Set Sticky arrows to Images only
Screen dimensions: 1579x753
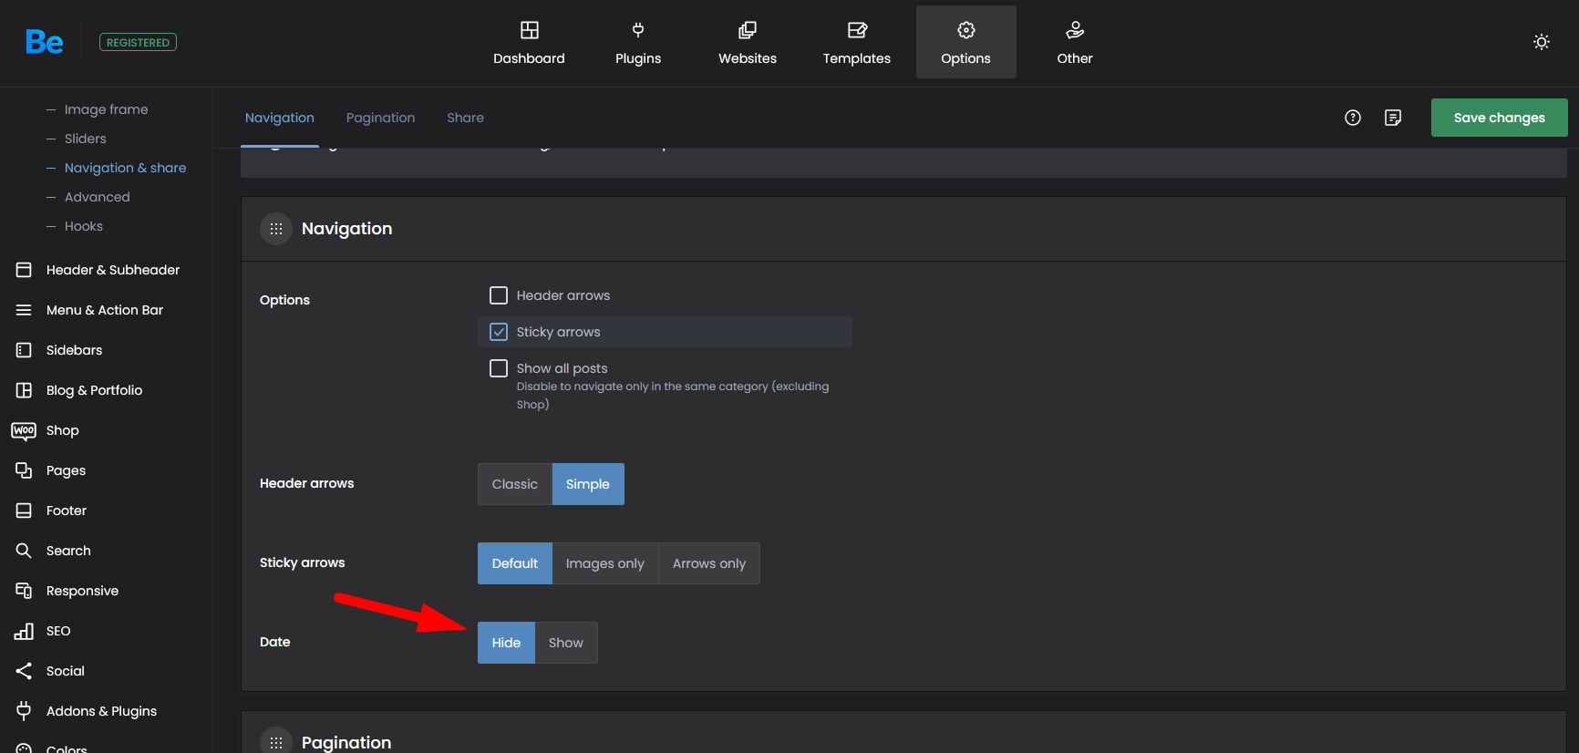pos(605,563)
